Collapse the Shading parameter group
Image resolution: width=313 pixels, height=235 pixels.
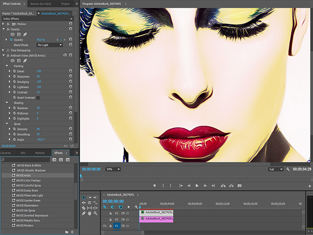coord(7,103)
